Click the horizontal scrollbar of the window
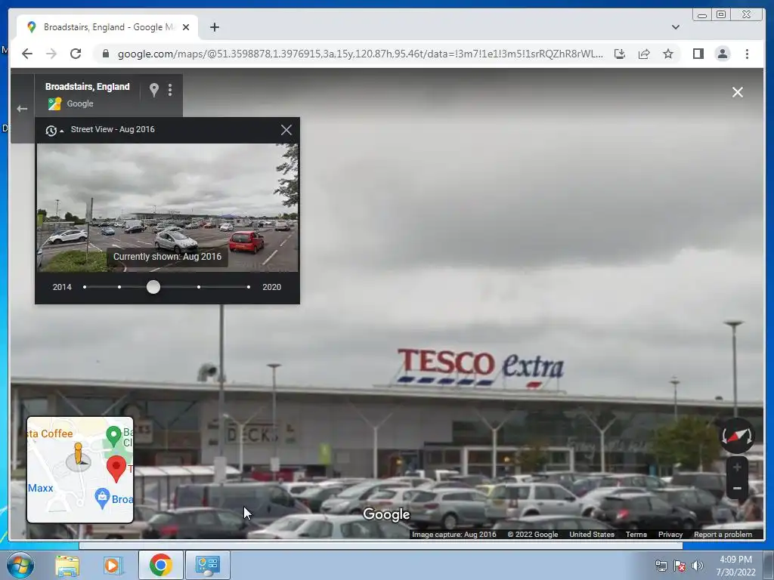The width and height of the screenshot is (774, 580). (381, 545)
